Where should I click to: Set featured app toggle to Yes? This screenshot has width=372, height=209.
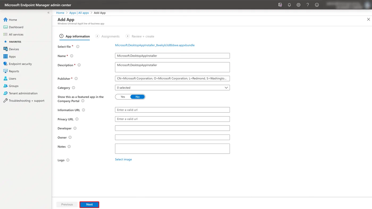tap(123, 97)
